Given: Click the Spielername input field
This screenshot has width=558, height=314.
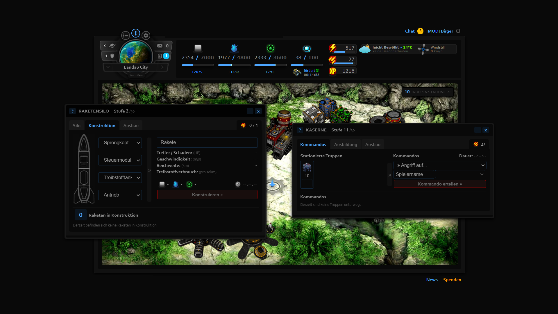Looking at the screenshot, I should (x=414, y=174).
